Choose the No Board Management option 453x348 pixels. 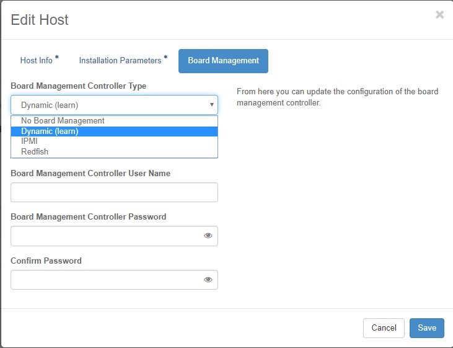click(x=63, y=121)
